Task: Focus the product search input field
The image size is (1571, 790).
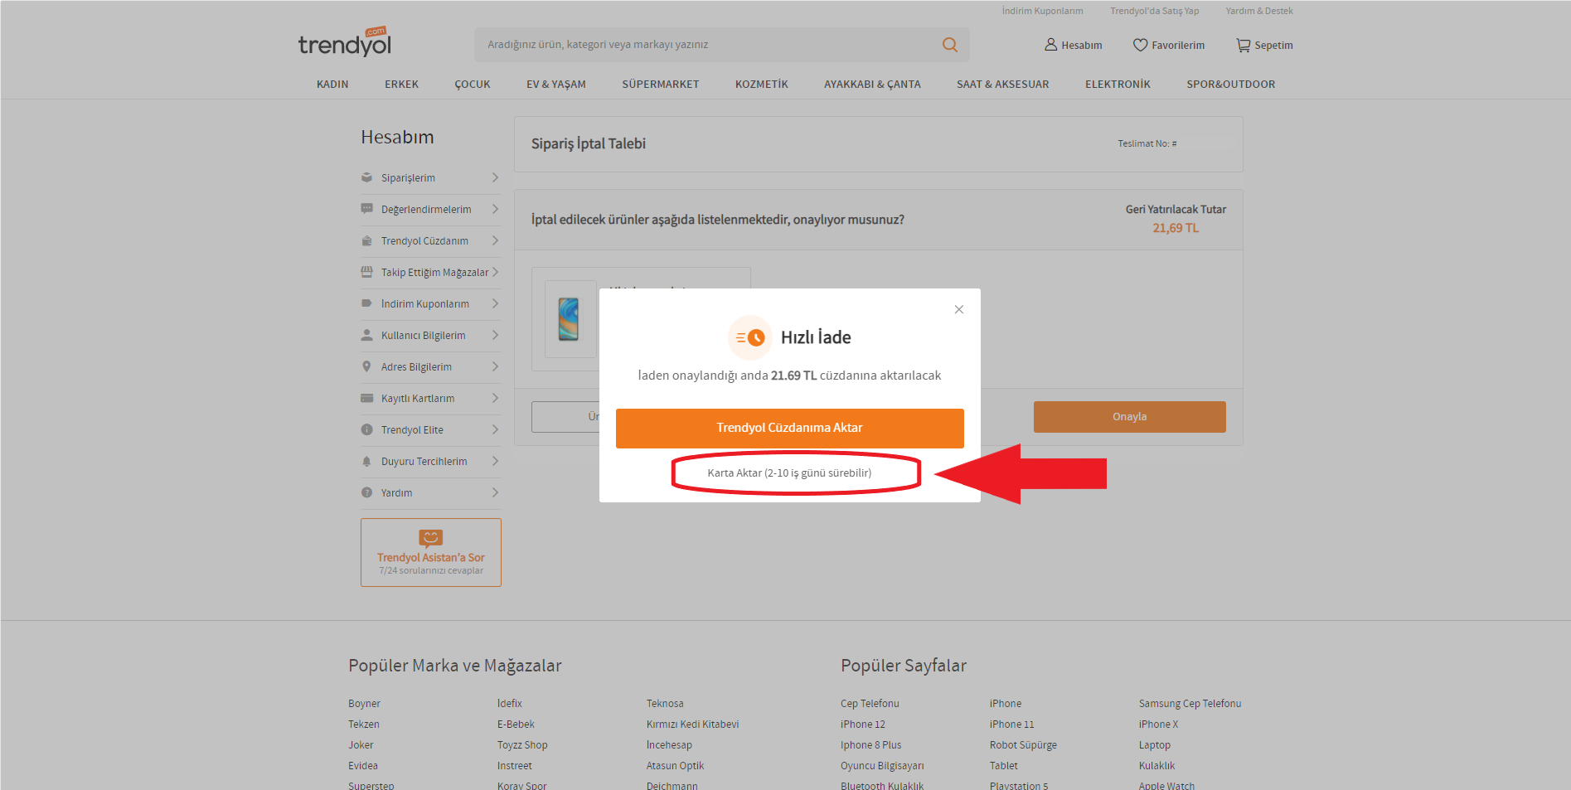Action: [705, 45]
